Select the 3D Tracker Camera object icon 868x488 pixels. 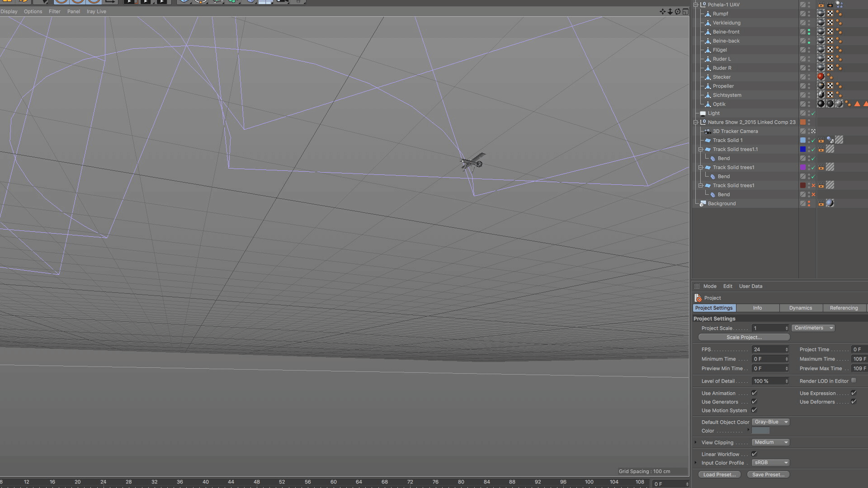tap(708, 131)
